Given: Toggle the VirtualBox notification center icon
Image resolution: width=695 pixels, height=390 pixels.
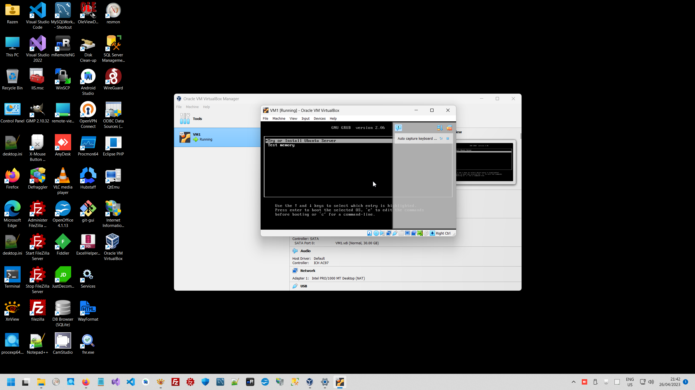Looking at the screenshot, I should coord(398,128).
